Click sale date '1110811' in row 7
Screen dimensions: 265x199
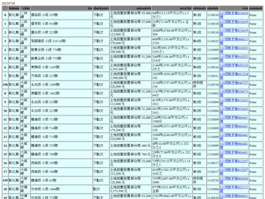pos(213,76)
